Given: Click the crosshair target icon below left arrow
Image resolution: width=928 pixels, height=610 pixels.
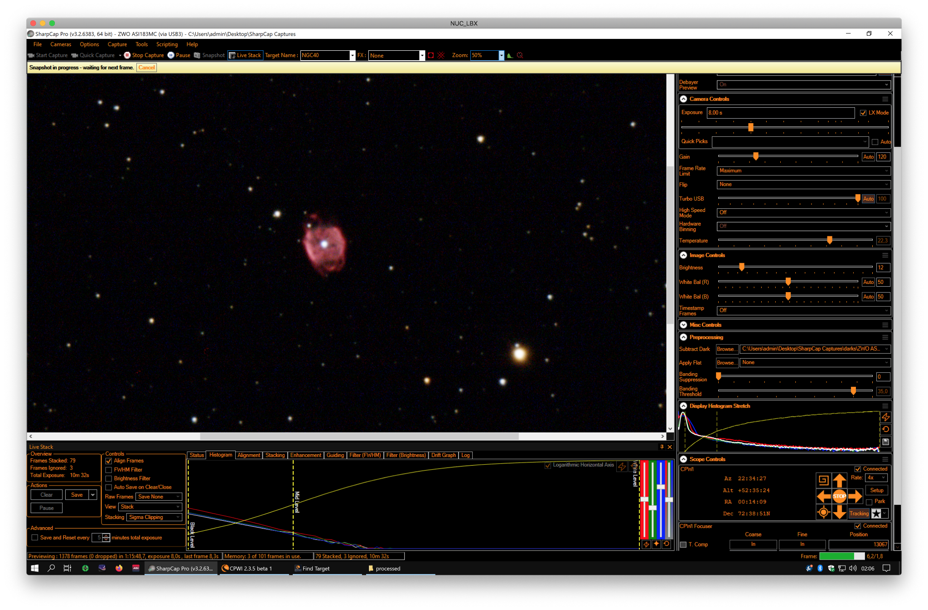Looking at the screenshot, I should tap(823, 513).
